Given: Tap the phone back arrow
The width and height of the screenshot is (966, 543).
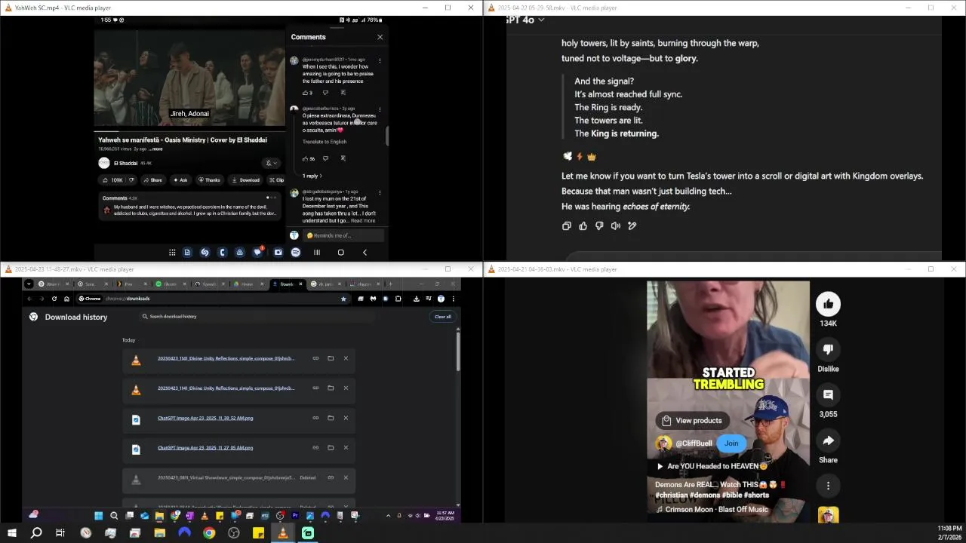Looking at the screenshot, I should [365, 253].
